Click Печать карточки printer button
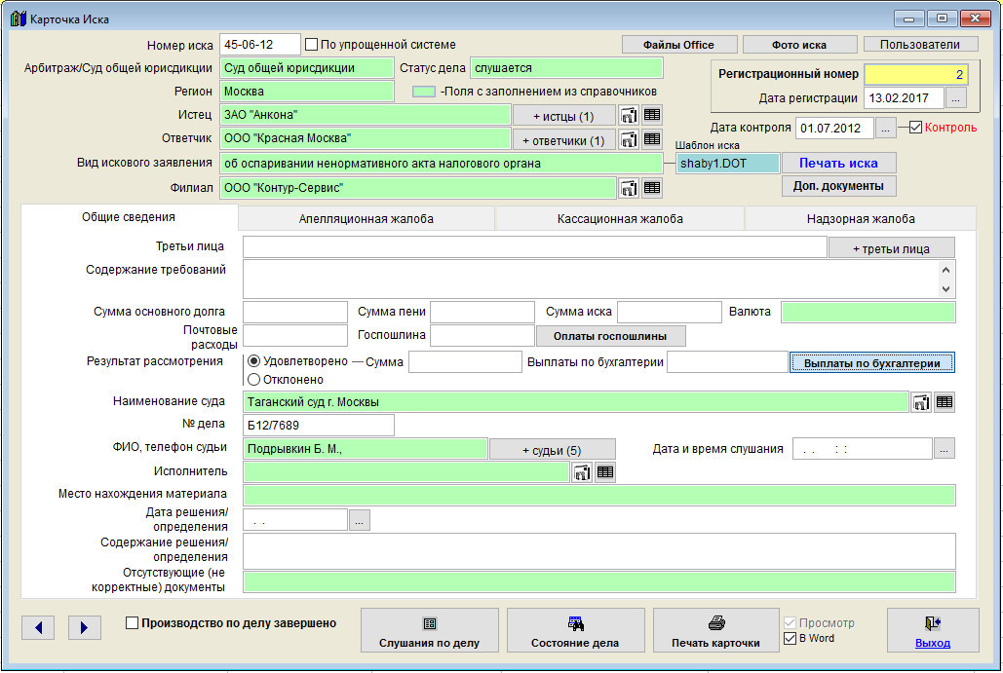Screen dimensions: 1003x673 716,631
